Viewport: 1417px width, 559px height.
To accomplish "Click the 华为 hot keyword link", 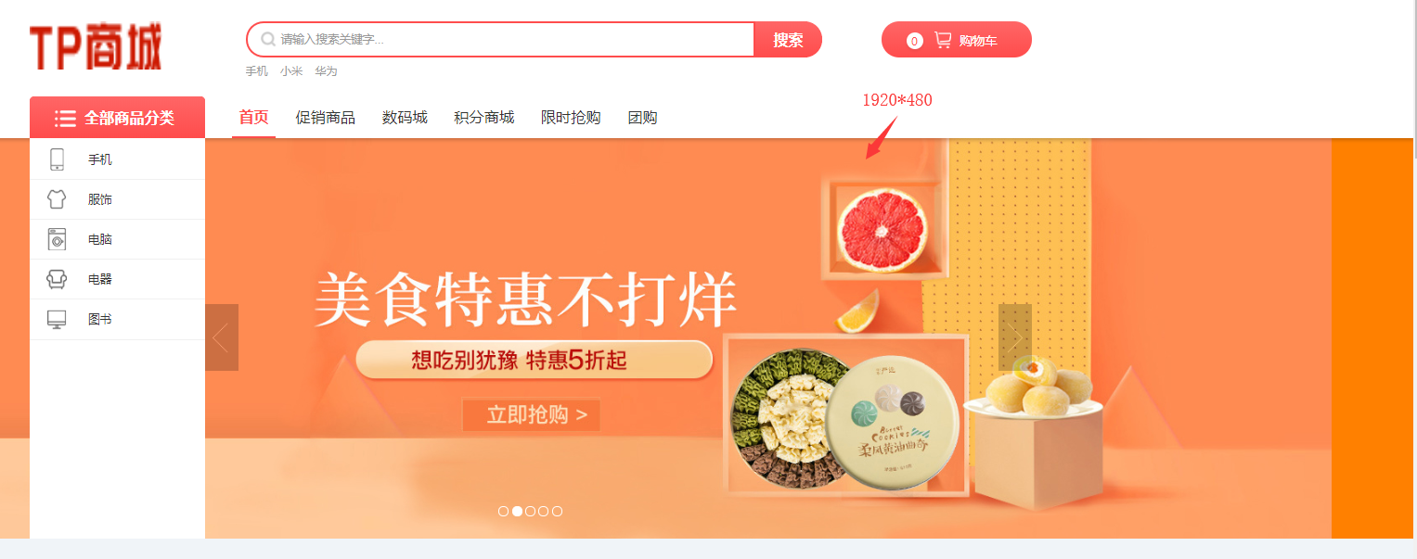I will click(x=326, y=71).
